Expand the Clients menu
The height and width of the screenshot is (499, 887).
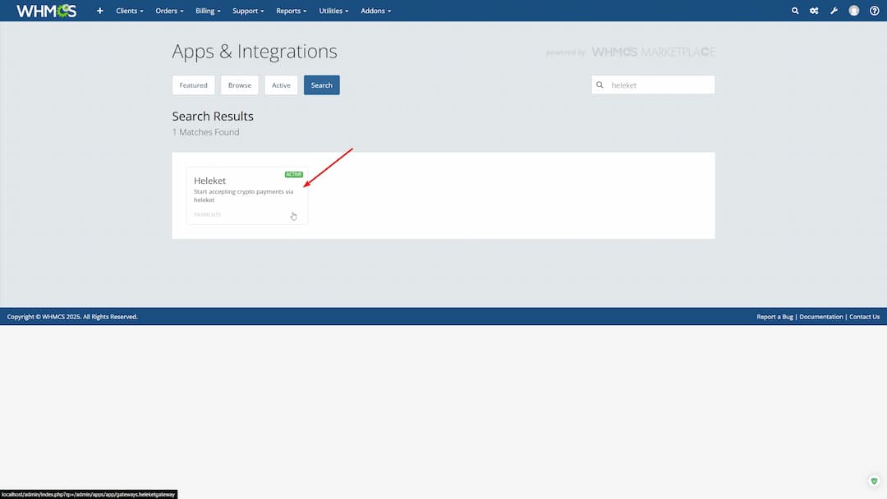click(130, 11)
